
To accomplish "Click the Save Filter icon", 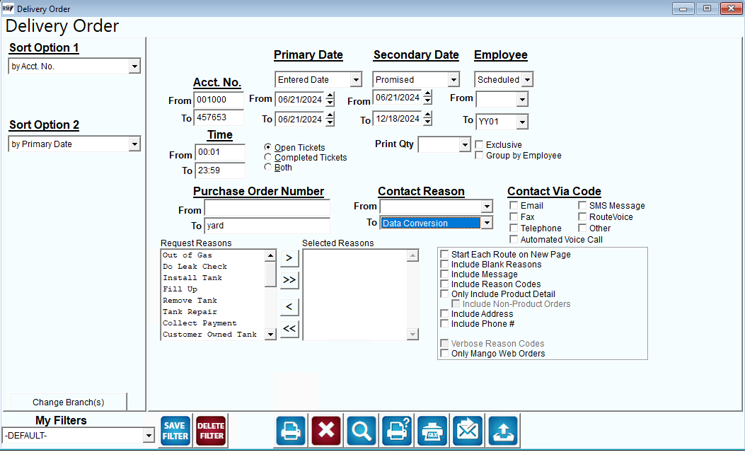I will tap(175, 431).
